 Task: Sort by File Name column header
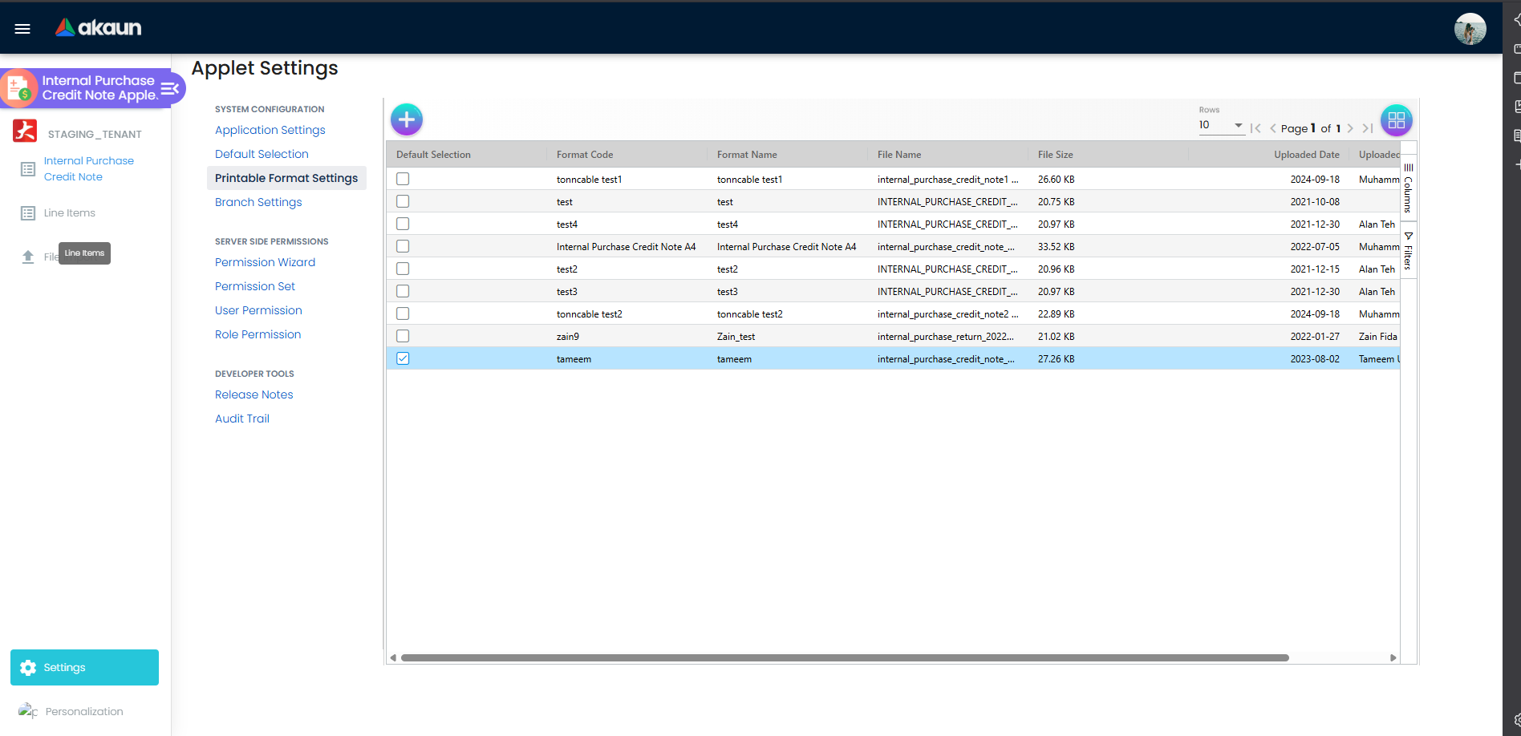point(899,155)
